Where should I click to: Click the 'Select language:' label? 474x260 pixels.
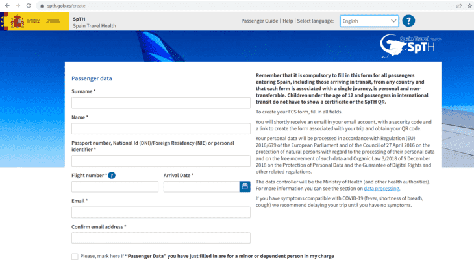(316, 21)
